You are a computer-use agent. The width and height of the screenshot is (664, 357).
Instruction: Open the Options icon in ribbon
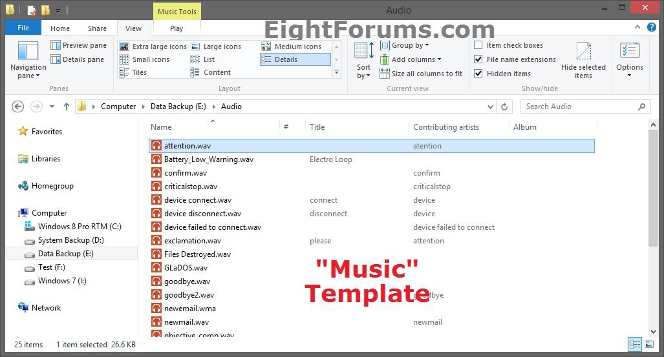629,53
